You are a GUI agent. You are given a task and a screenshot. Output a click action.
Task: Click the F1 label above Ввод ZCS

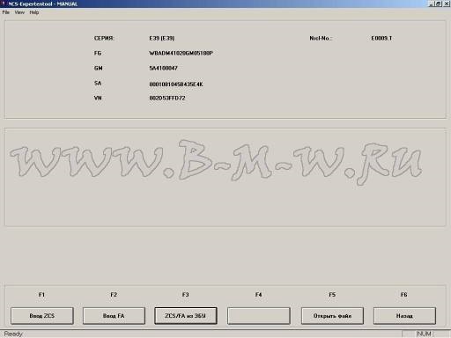tap(41, 294)
